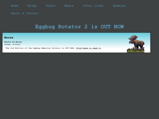Click the 'Munchin and Musing' subtitle
Image resolution: width=159 pixels, height=119 pixels.
pyautogui.click(x=13, y=42)
